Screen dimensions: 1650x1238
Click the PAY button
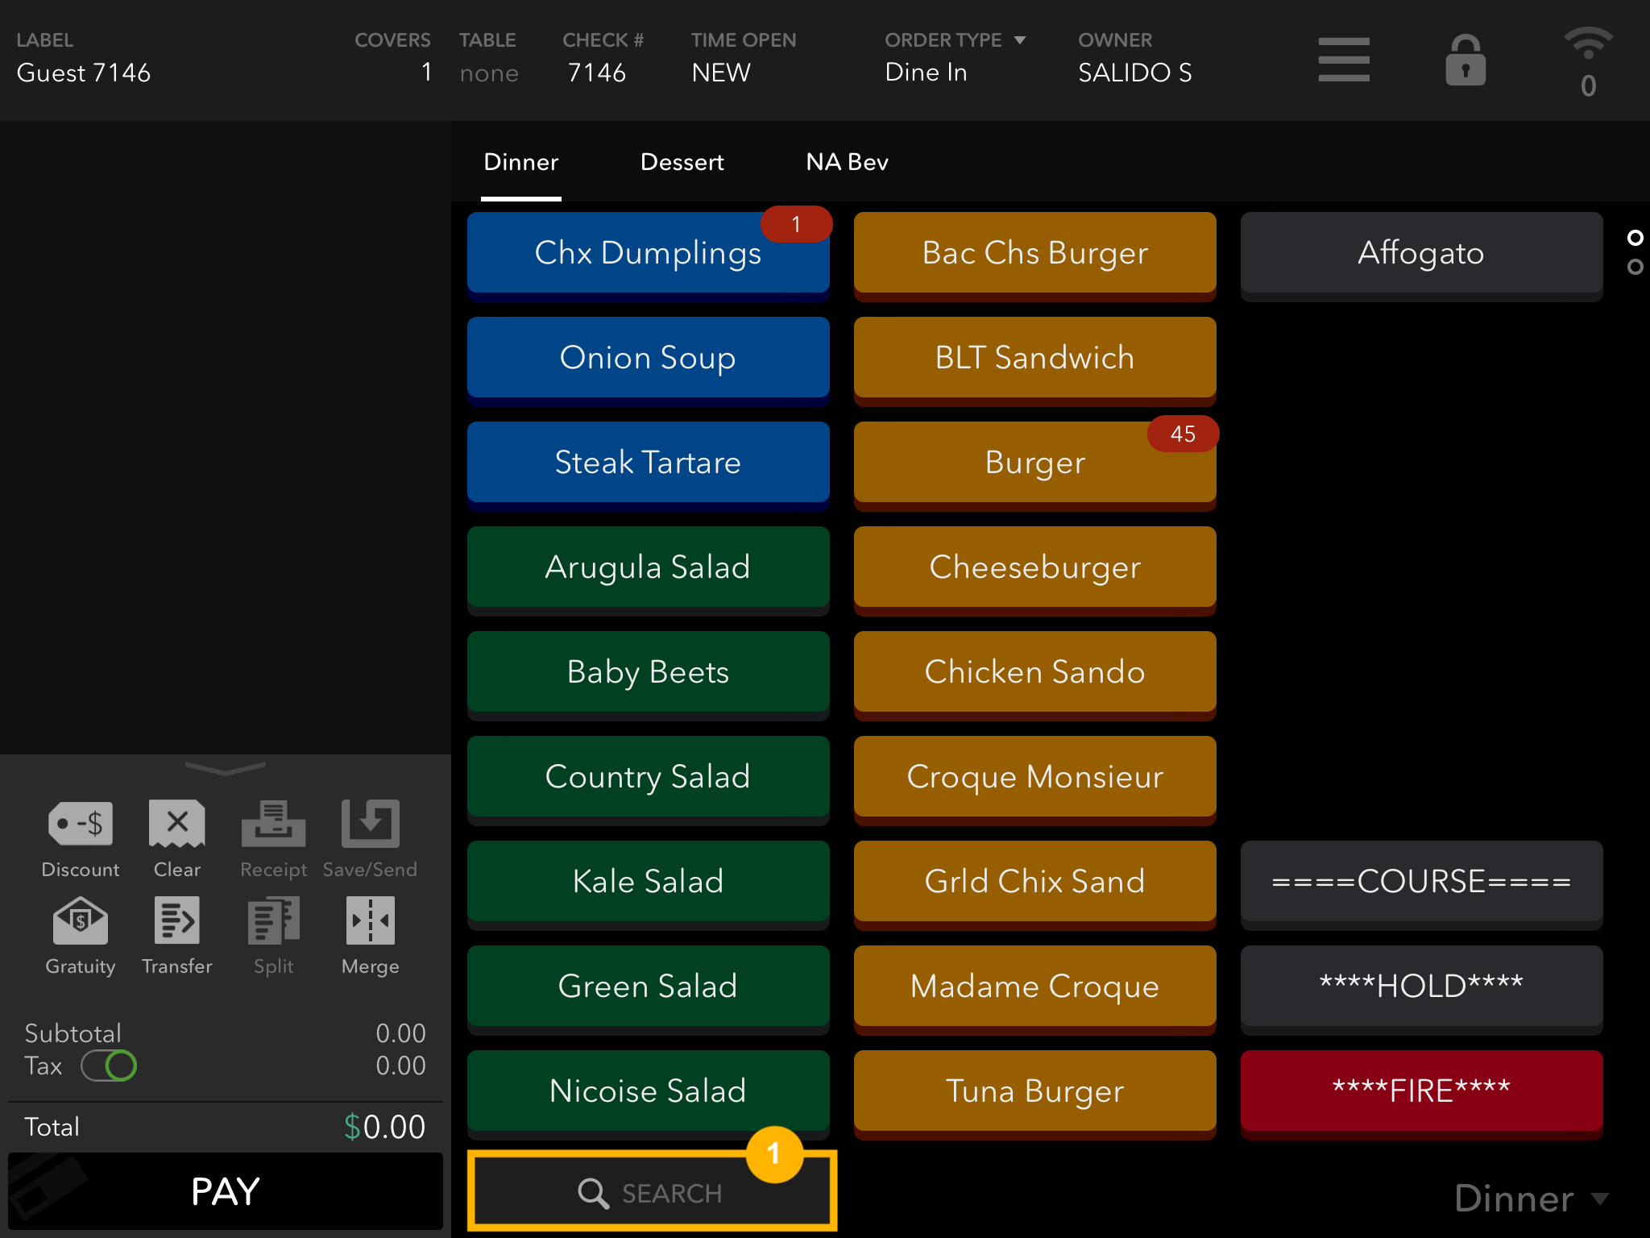click(226, 1191)
